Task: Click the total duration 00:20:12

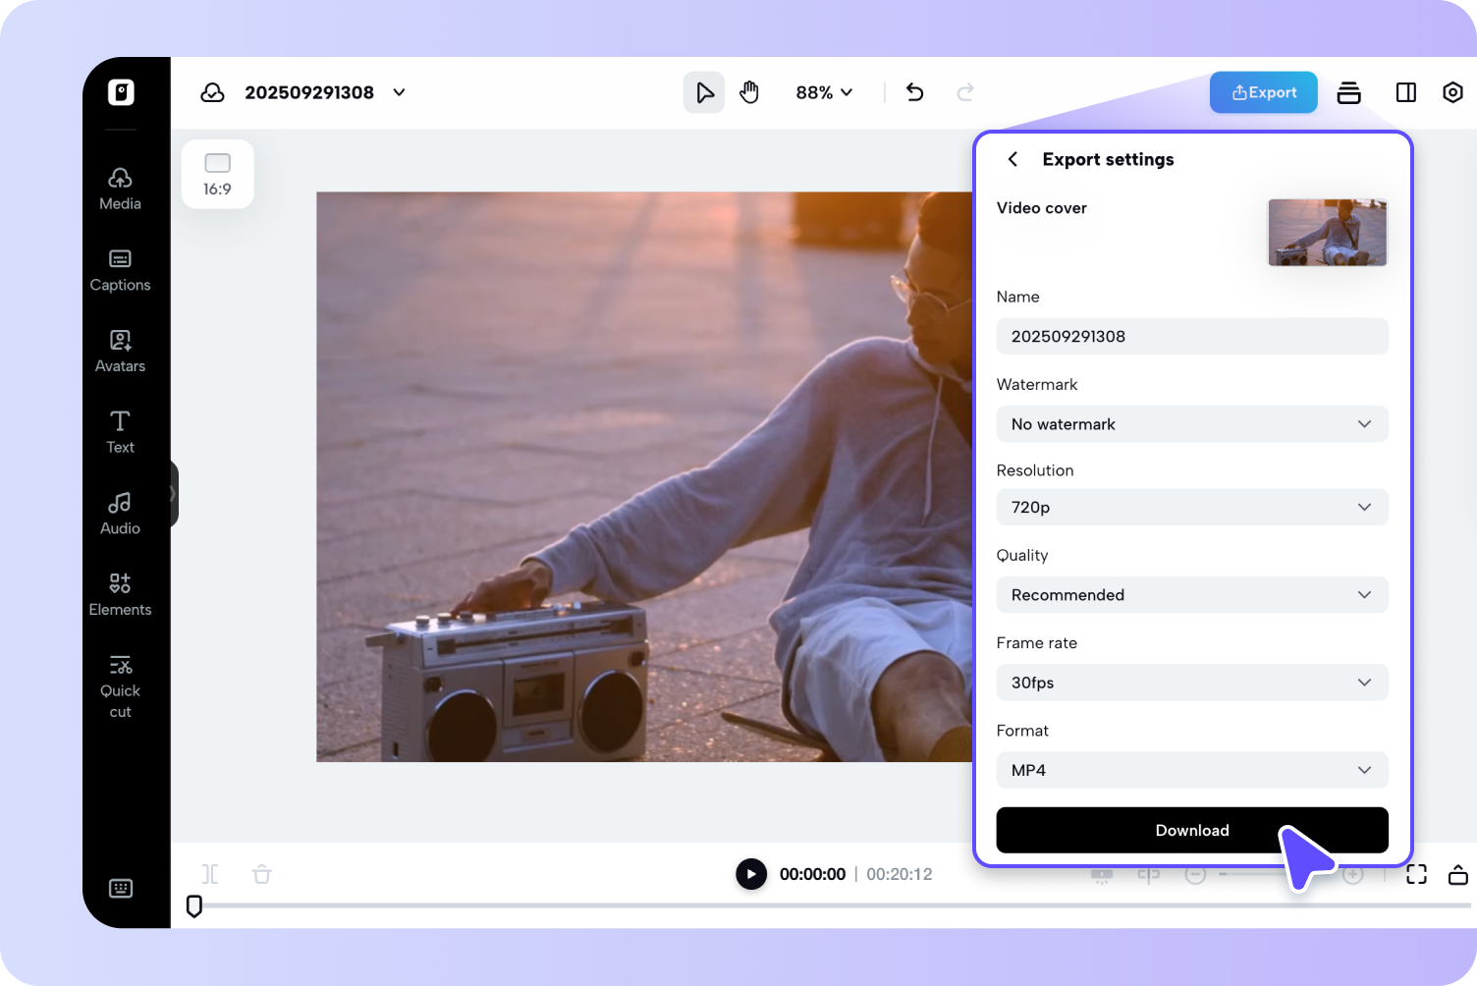Action: (900, 874)
